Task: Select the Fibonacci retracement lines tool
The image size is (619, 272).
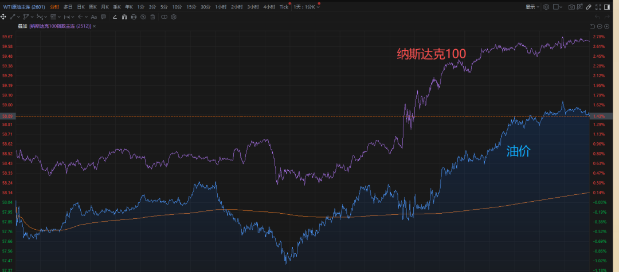Action: [x=53, y=17]
